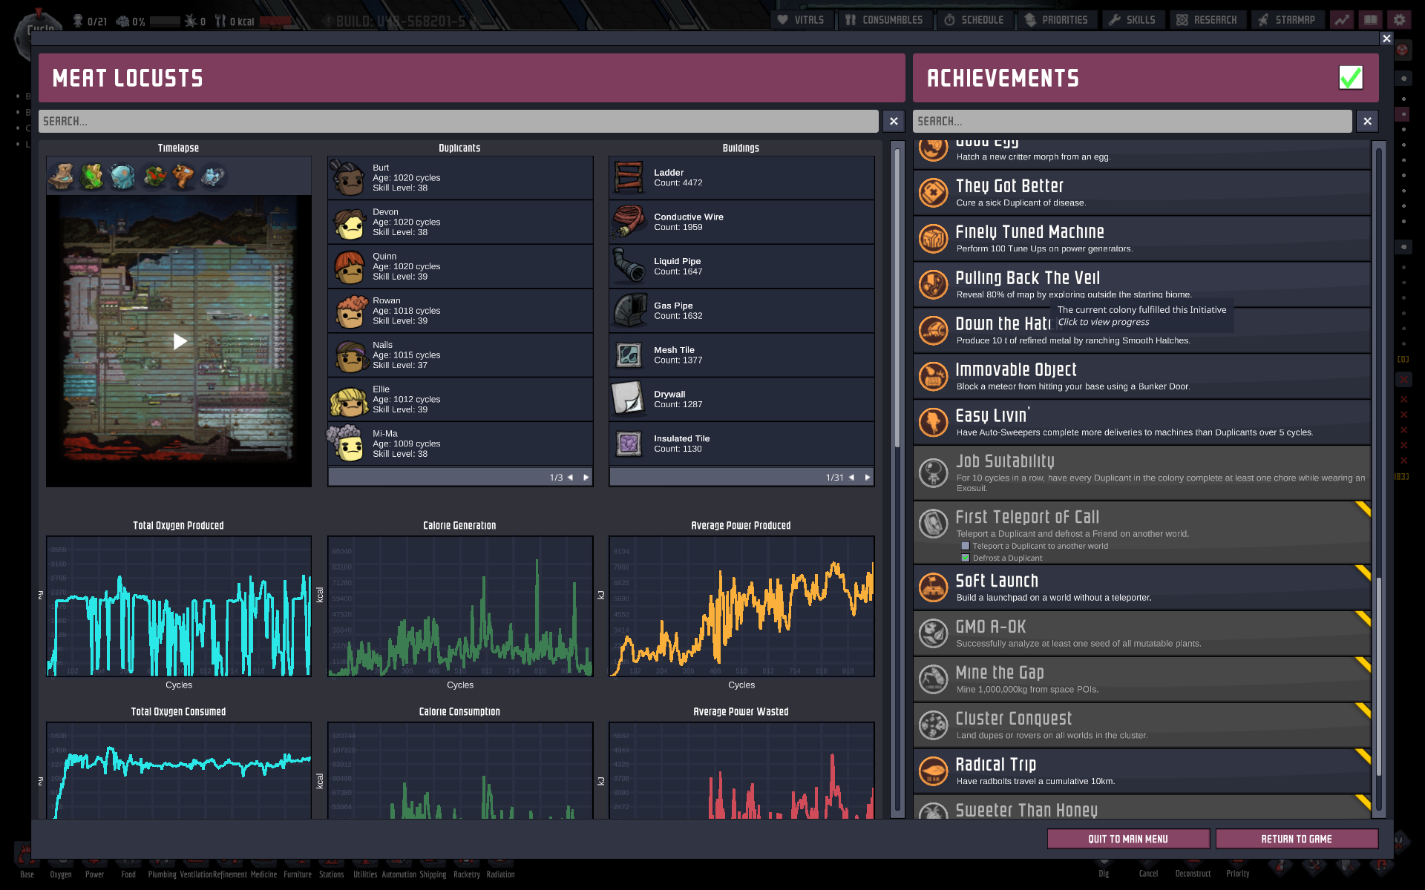Click the Immovable Object achievement badge
Image resolution: width=1425 pixels, height=890 pixels.
933,377
